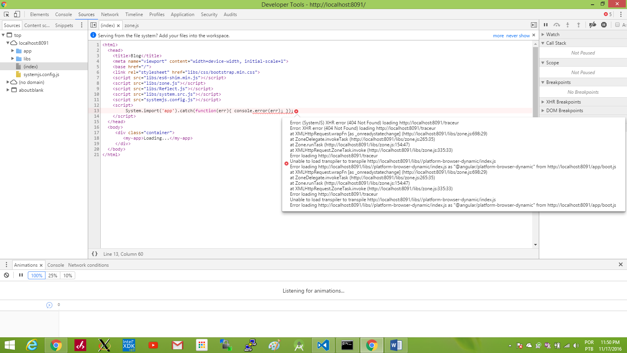The height and width of the screenshot is (353, 627).
Task: Click the pause script execution icon
Action: tap(545, 25)
